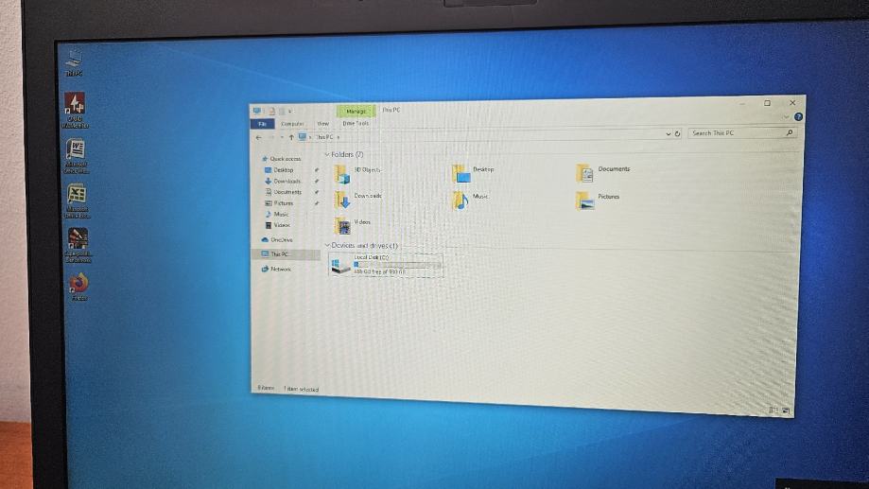Viewport: 869px width, 489px height.
Task: Select Documents in navigation pane
Action: pyautogui.click(x=283, y=192)
